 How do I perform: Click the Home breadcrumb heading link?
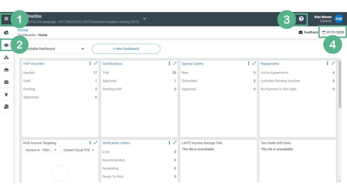point(23,30)
